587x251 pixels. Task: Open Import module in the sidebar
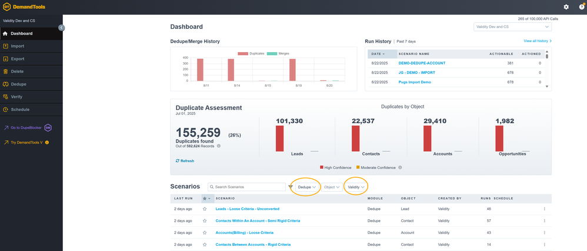31,46
